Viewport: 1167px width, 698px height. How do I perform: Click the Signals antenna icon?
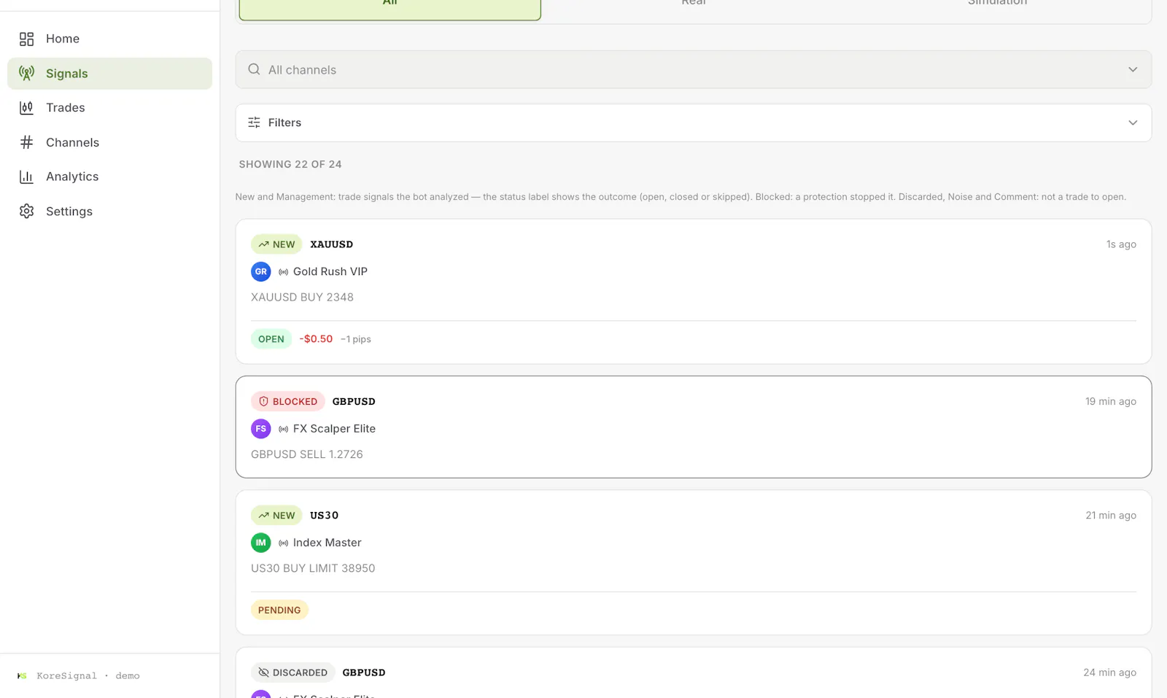point(26,73)
